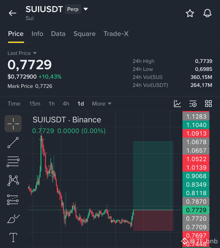This screenshot has width=220, height=248.
Task: Click the green profit zone of position
Action: pos(153,175)
